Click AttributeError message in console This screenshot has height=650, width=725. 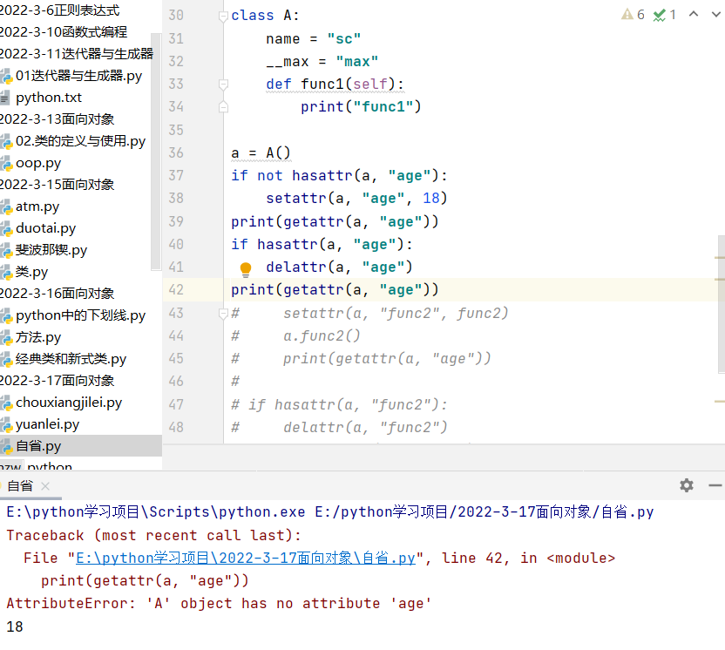click(219, 603)
